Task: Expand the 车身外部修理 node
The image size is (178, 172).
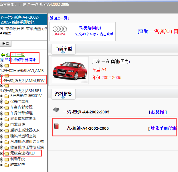Action: point(1,113)
